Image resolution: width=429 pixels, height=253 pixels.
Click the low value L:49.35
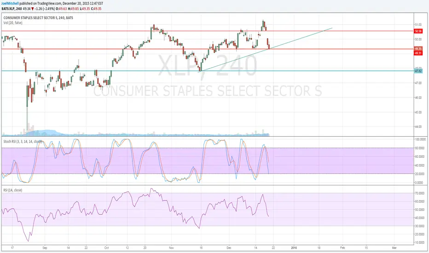pos(85,9)
